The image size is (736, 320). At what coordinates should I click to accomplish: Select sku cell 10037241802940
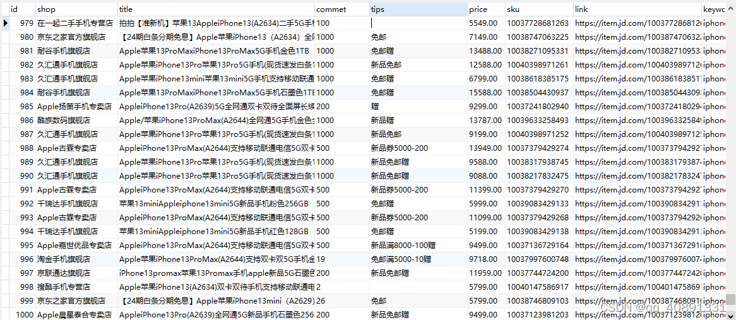click(539, 107)
